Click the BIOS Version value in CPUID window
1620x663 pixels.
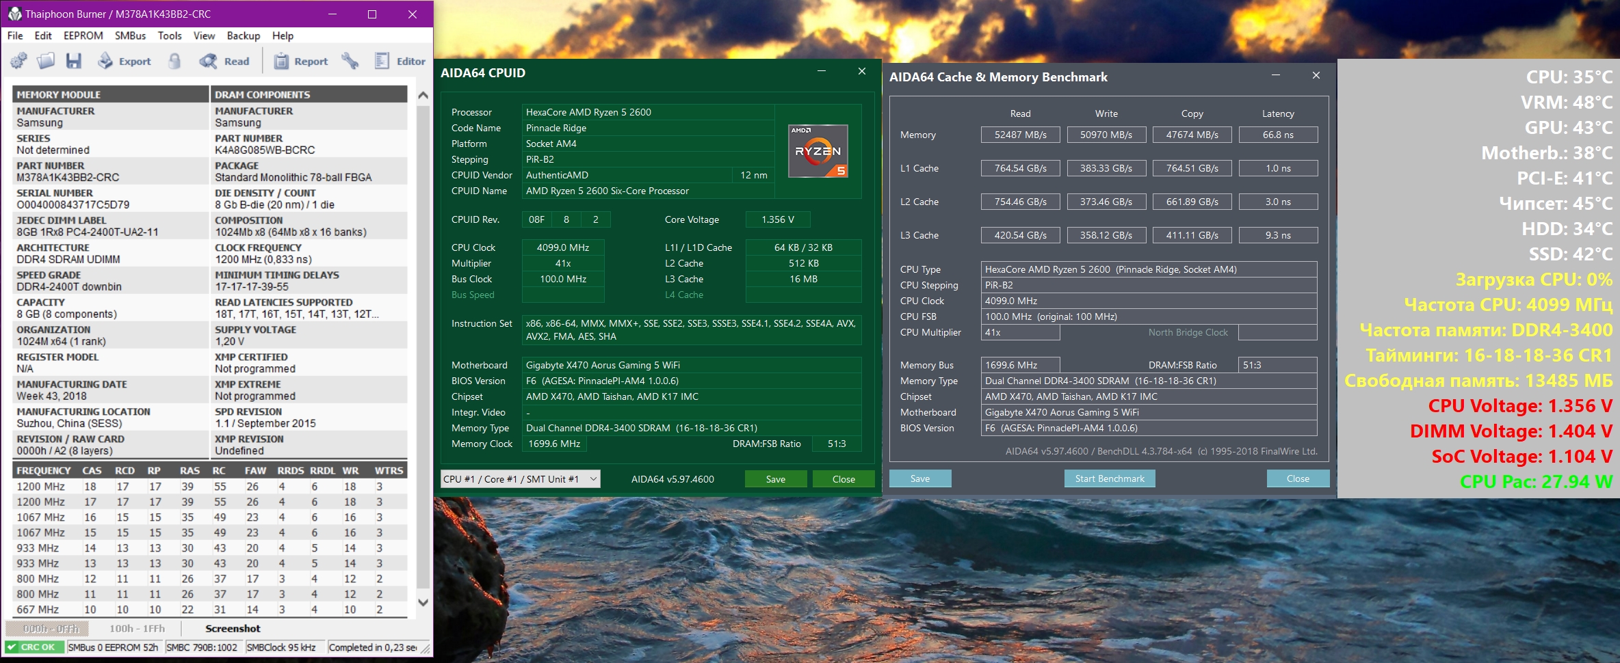(x=692, y=381)
